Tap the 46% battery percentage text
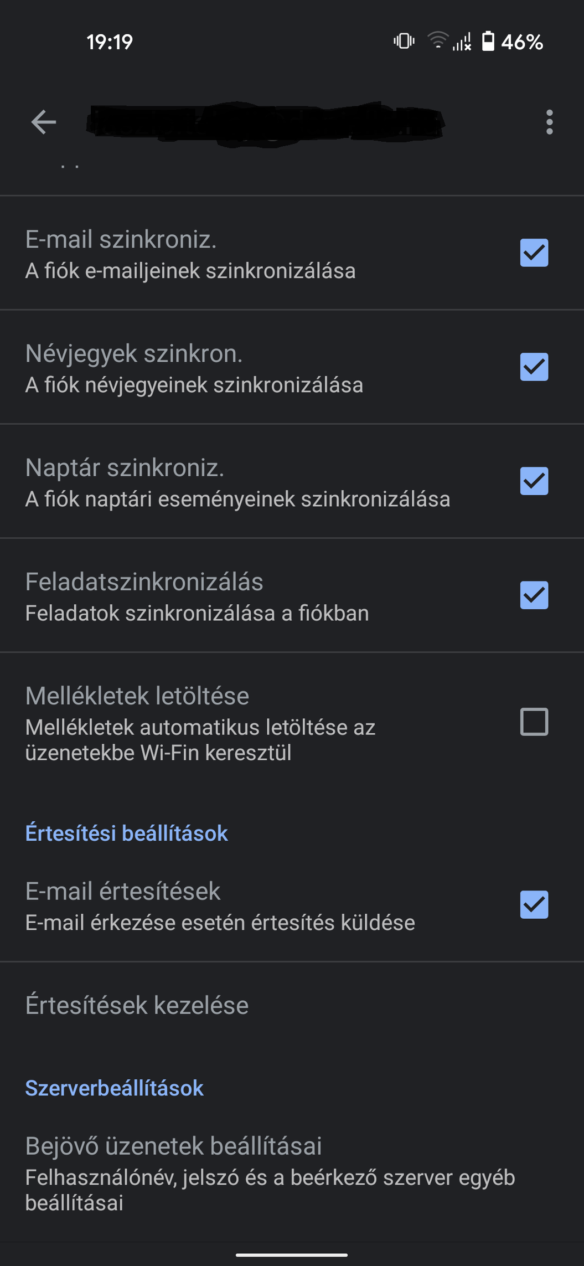This screenshot has width=584, height=1266. 522,42
